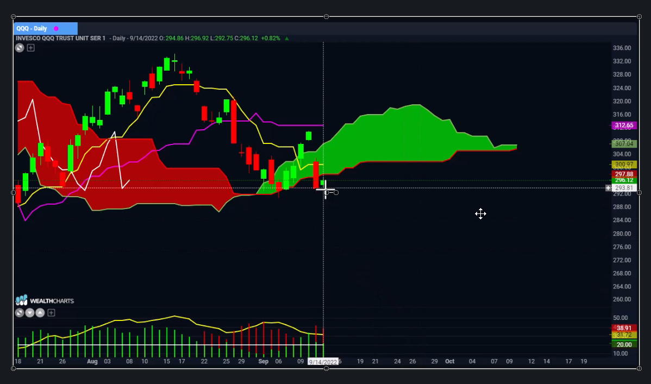Click the green 296.12 last price label
Image resolution: width=651 pixels, height=384 pixels.
coord(624,180)
